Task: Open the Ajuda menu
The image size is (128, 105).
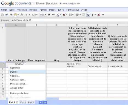Action: click(x=84, y=10)
